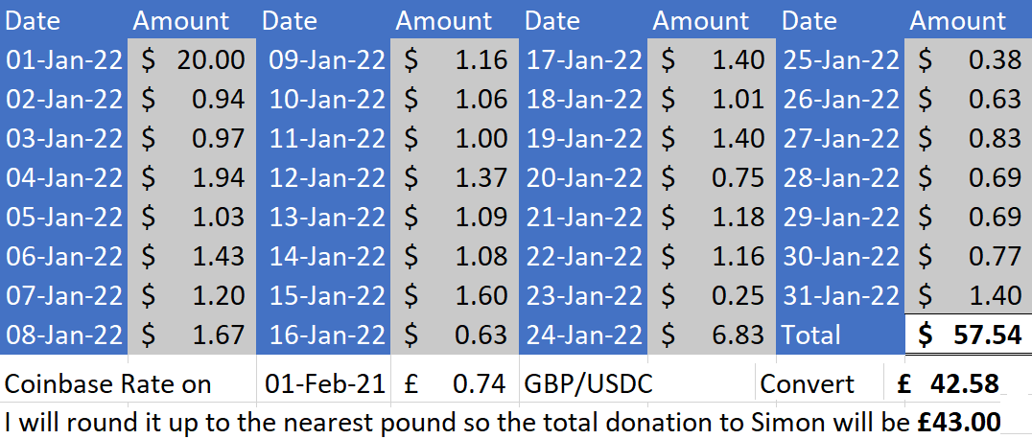
Task: Select the 31-Jan-22 date cell
Action: 840,295
